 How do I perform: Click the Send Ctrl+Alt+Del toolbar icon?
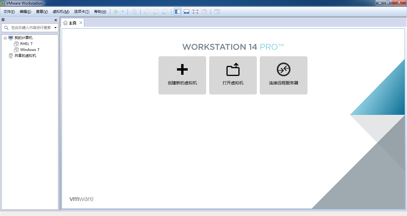134,12
